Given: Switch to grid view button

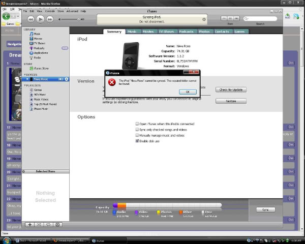Looking at the screenshot, I should tap(230, 18).
